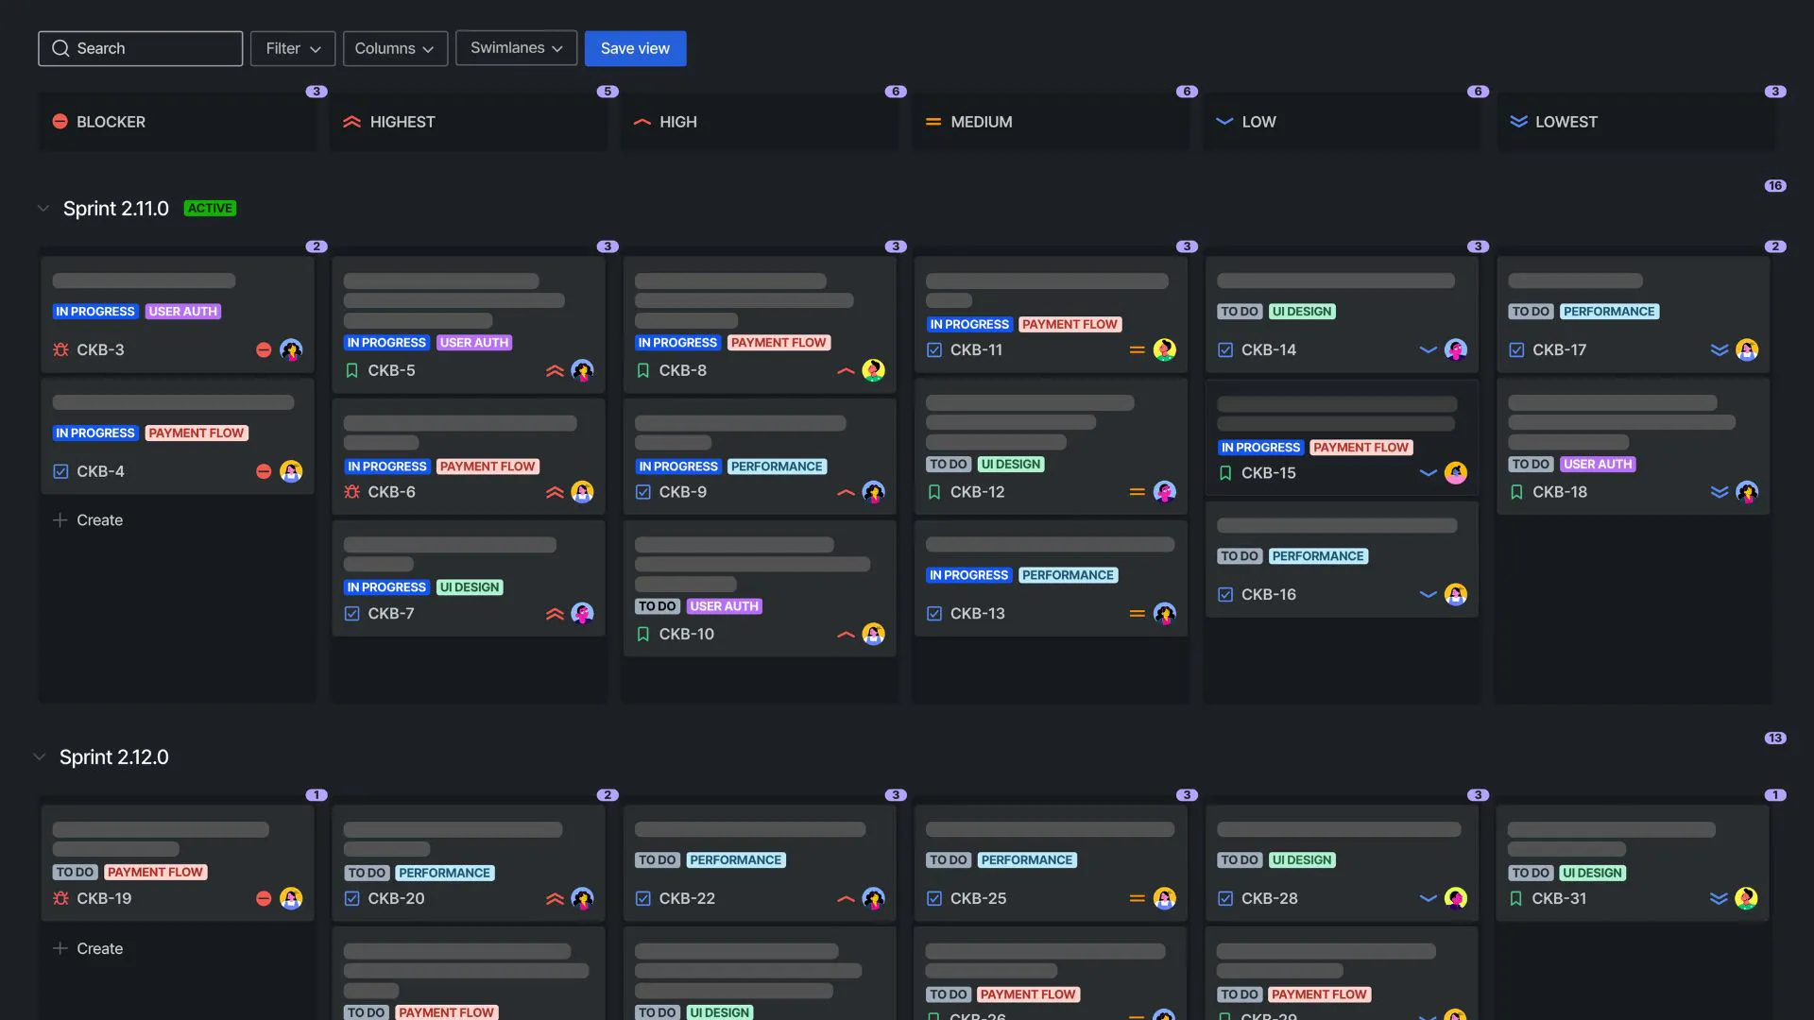
Task: Click the task checkbox icon on CKB-11
Action: tap(934, 349)
